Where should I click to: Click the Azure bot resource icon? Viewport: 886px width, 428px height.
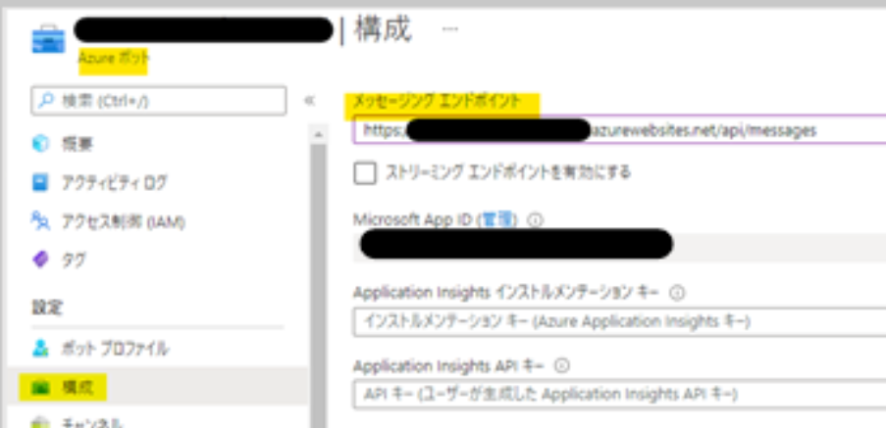point(47,37)
